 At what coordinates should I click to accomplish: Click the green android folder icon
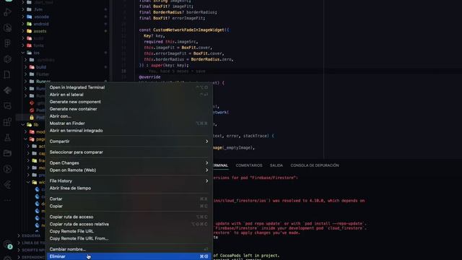pyautogui.click(x=29, y=24)
